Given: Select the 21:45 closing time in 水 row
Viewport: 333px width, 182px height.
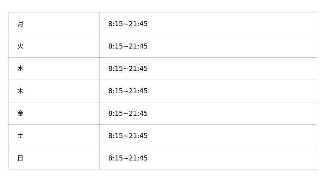Looking at the screenshot, I should pyautogui.click(x=138, y=69).
